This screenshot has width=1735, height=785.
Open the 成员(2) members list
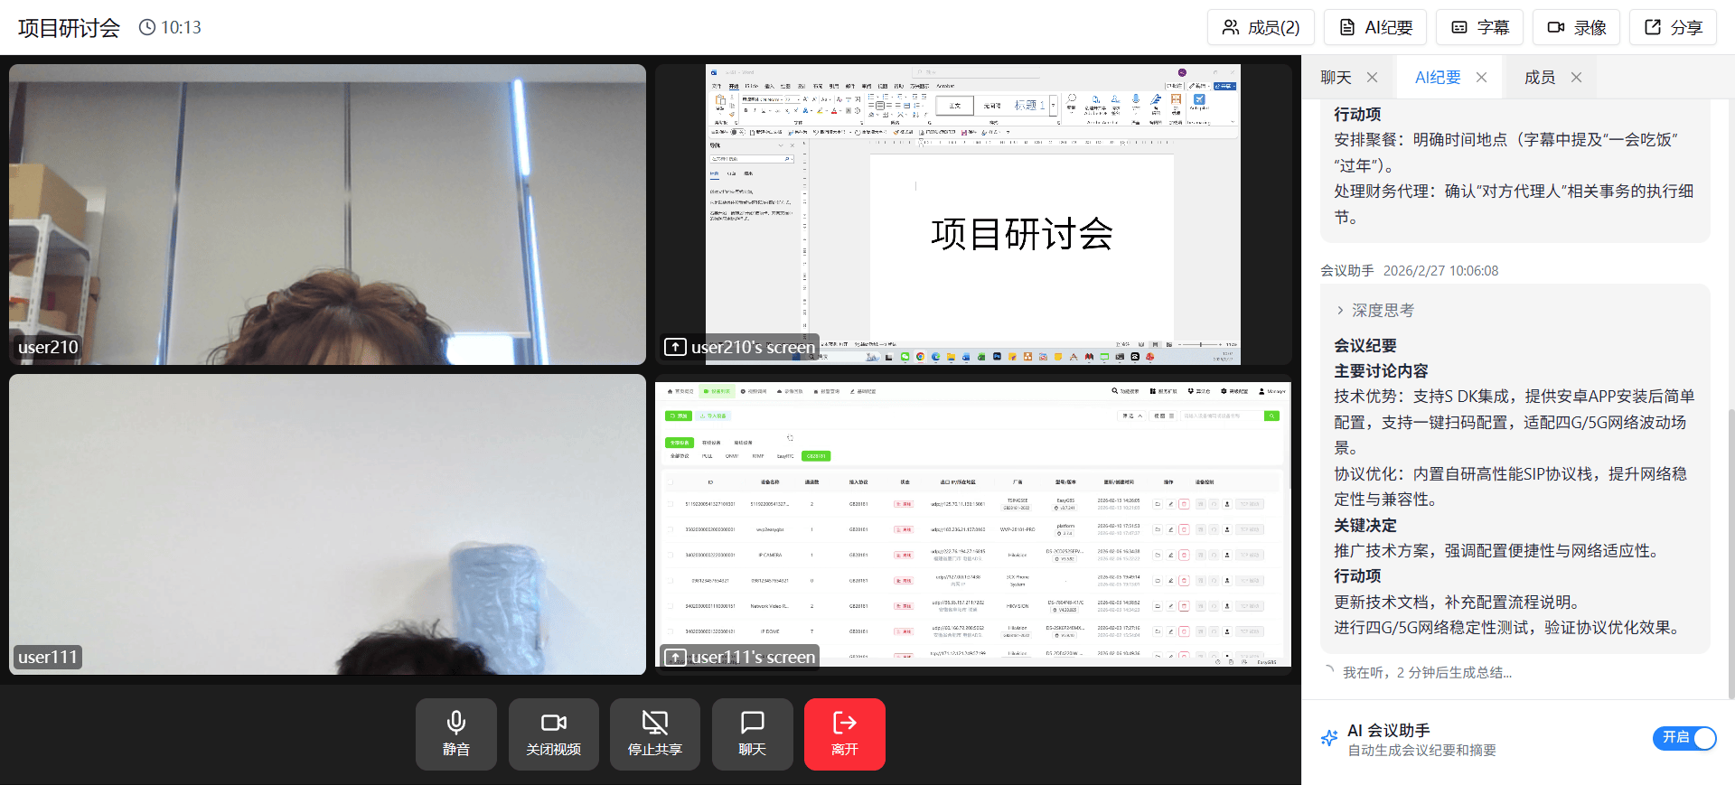pyautogui.click(x=1261, y=27)
